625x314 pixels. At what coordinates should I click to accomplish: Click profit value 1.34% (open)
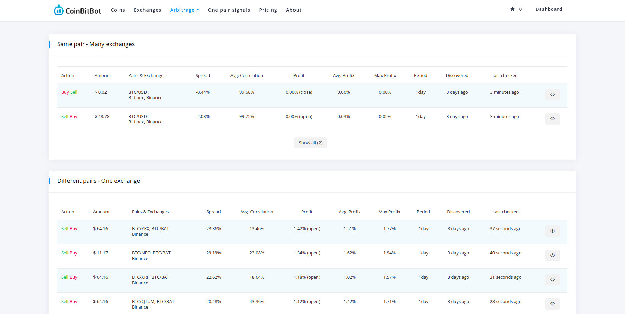(x=307, y=253)
